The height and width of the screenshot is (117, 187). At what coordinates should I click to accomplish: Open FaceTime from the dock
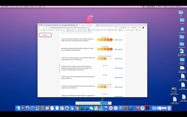[91, 108]
